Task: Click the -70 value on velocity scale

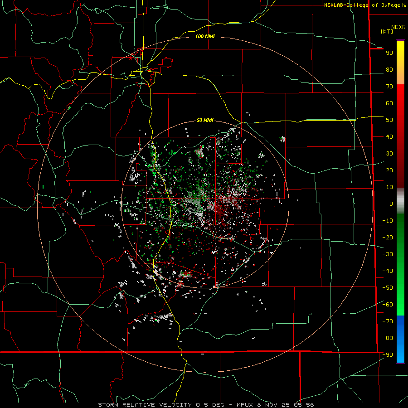Action: (x=388, y=321)
